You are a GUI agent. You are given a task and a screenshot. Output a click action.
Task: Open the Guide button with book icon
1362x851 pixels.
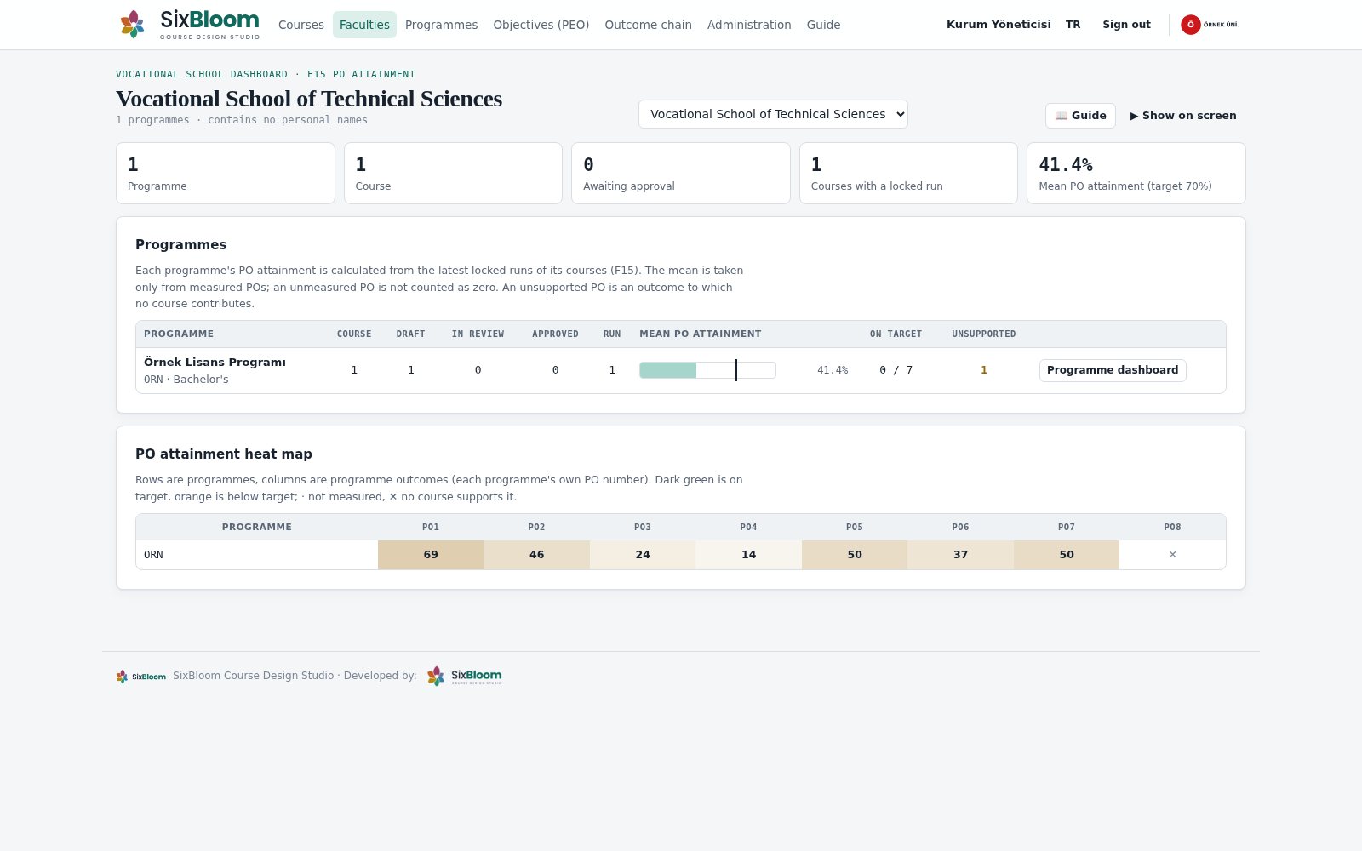tap(1080, 116)
